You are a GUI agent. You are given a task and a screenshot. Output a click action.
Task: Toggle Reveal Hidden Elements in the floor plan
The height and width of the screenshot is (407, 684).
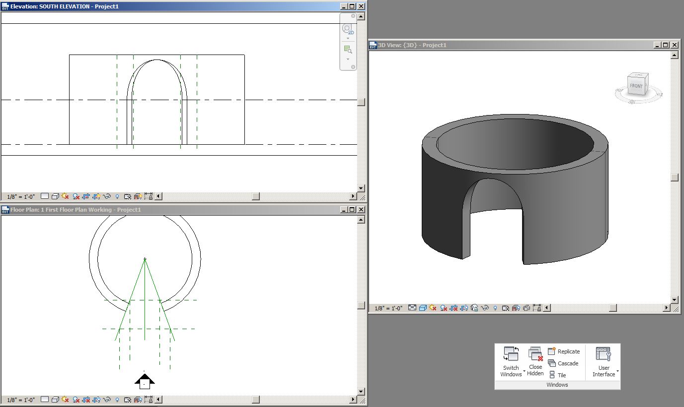[x=116, y=399]
